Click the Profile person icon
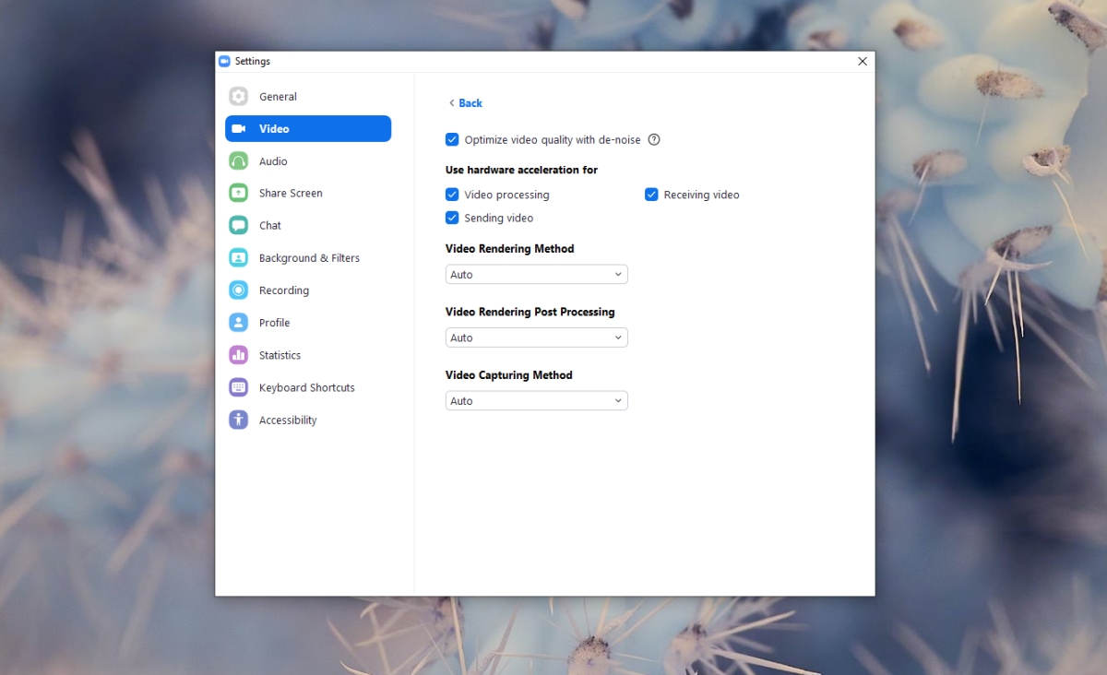Viewport: 1107px width, 675px height. [239, 323]
